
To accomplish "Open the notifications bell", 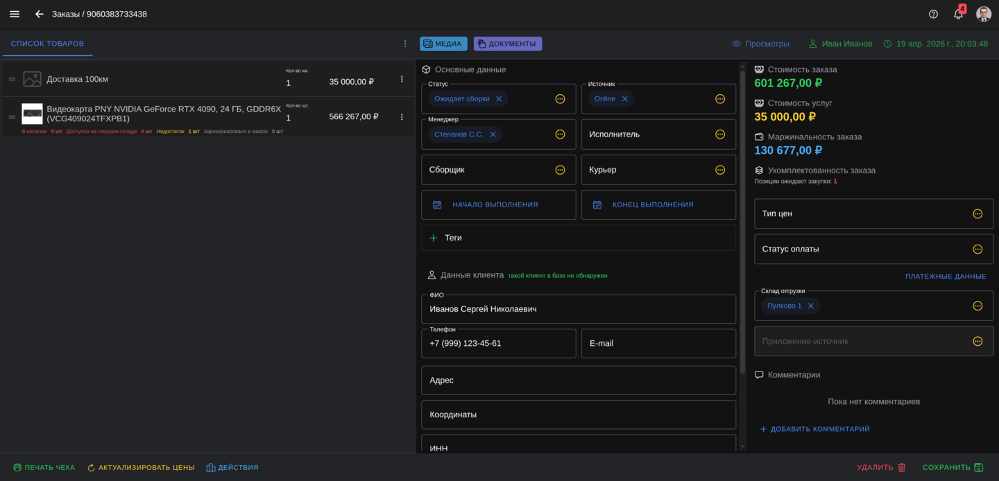I will pyautogui.click(x=958, y=14).
